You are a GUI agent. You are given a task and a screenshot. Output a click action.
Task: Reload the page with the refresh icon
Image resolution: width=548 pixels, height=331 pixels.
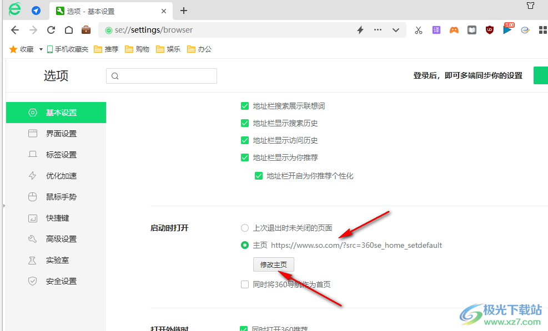[x=51, y=30]
